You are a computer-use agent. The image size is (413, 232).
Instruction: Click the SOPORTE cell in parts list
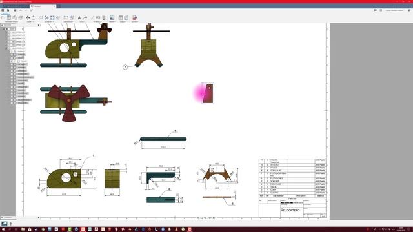pos(278,181)
